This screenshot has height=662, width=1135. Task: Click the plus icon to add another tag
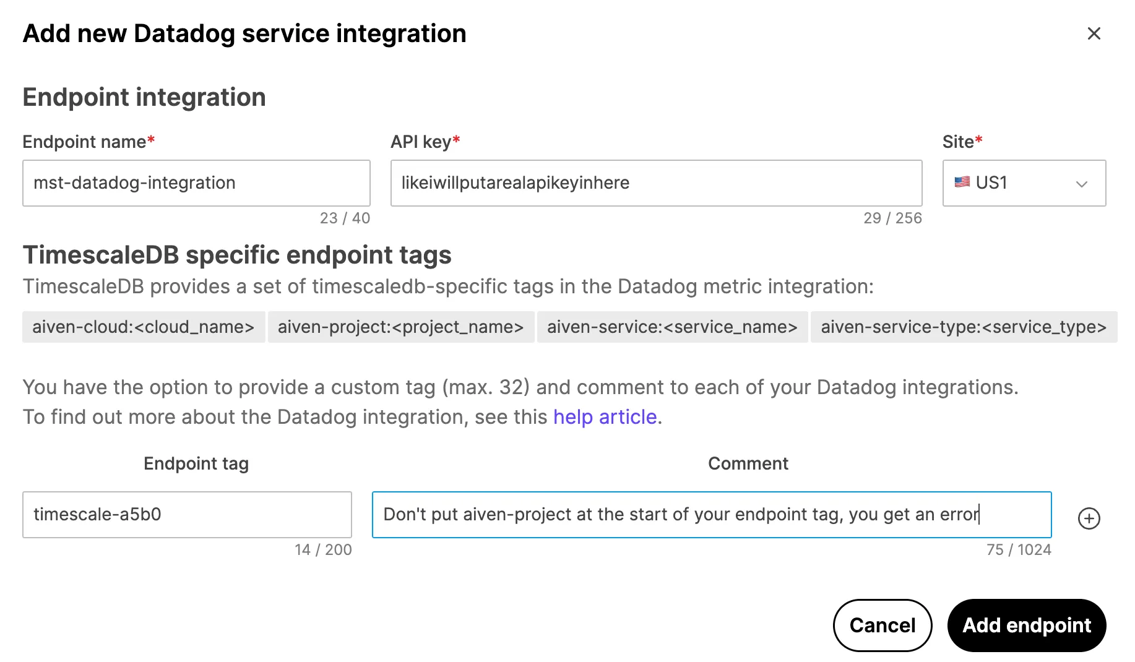click(x=1089, y=518)
